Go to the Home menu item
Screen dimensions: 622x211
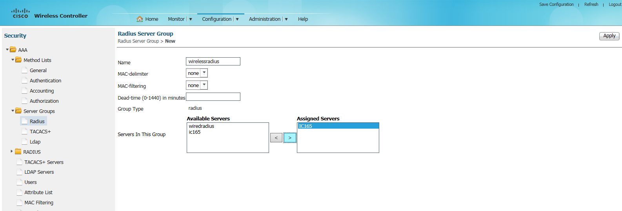click(x=152, y=19)
